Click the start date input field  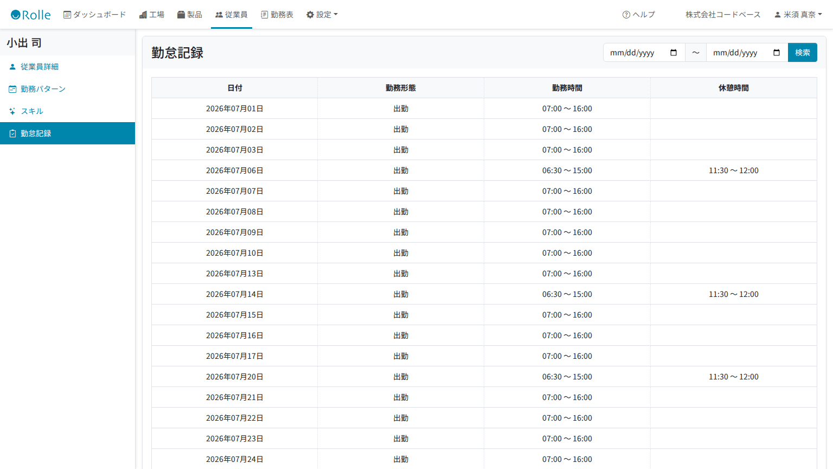644,53
